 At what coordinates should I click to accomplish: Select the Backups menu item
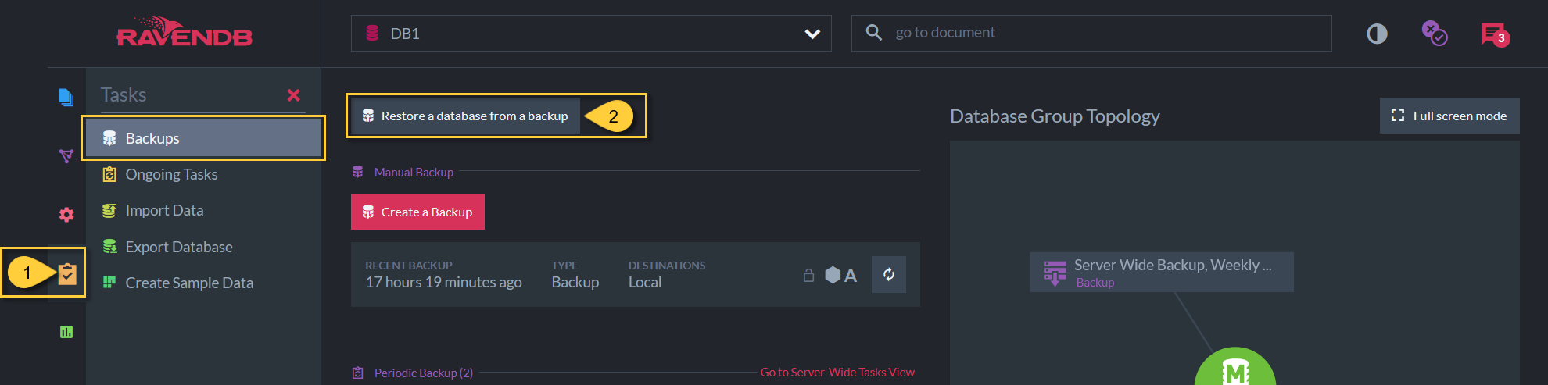[203, 138]
